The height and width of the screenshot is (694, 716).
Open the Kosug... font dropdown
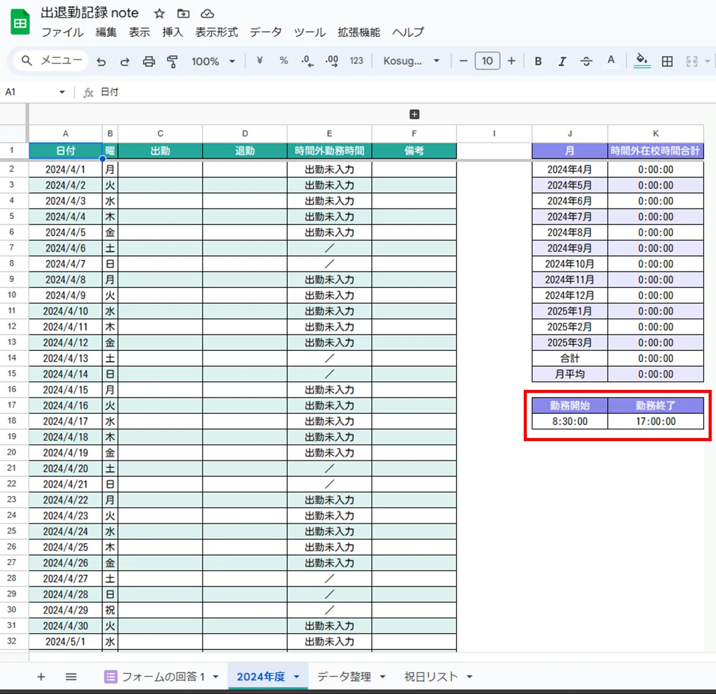click(411, 61)
